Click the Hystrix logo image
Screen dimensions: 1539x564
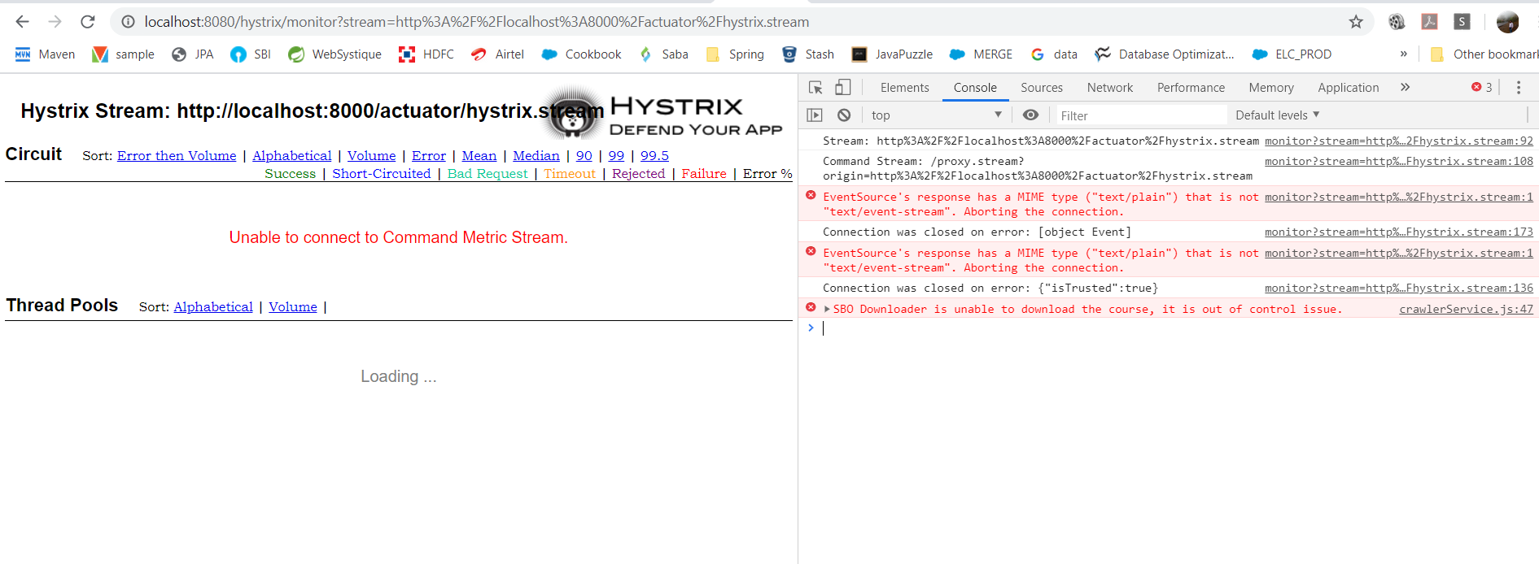coord(662,113)
